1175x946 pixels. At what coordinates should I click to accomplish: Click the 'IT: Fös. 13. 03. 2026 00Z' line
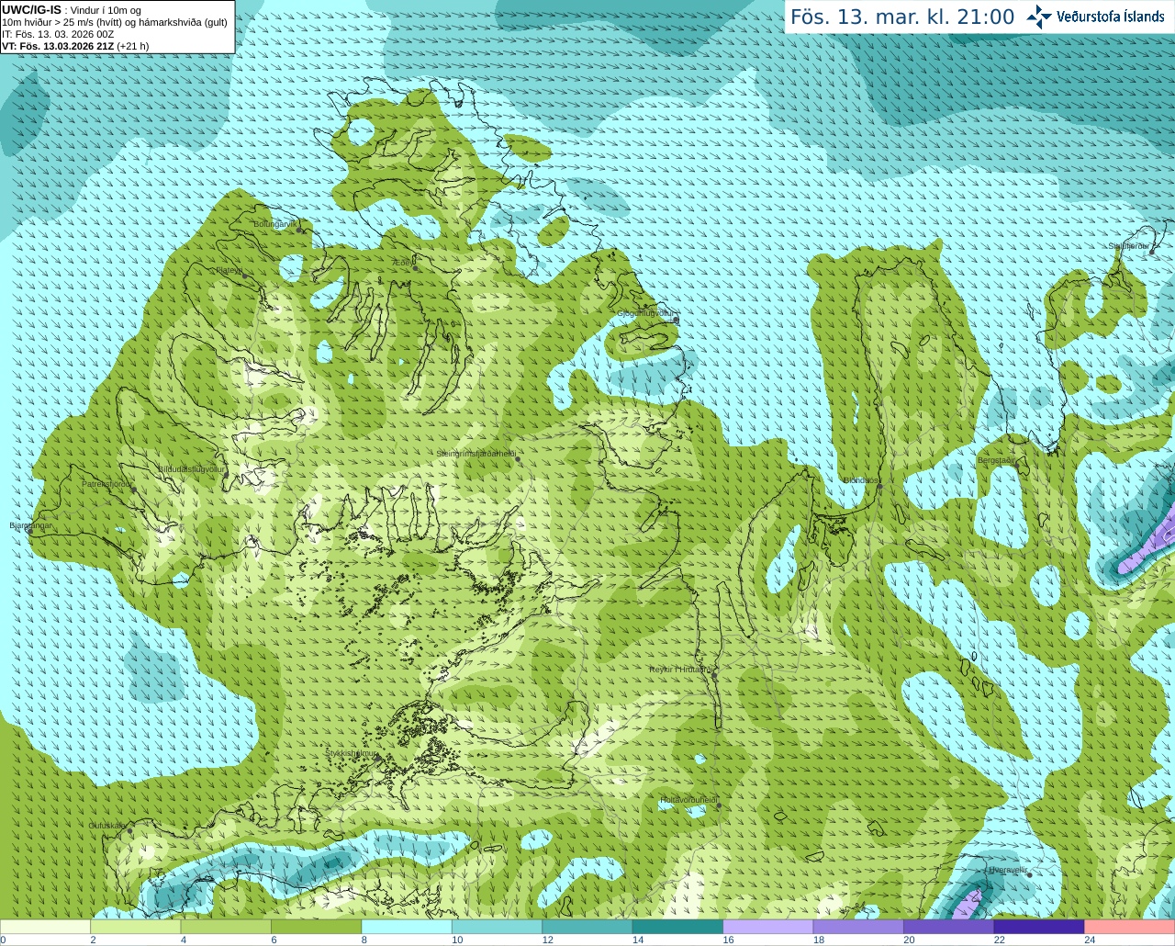click(x=58, y=34)
